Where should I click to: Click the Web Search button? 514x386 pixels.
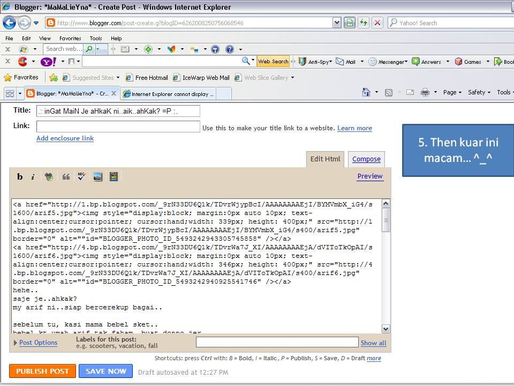point(273,61)
